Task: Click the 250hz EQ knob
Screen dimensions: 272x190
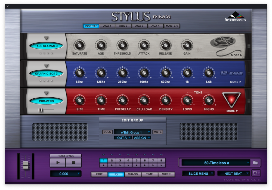Action: 122,73
